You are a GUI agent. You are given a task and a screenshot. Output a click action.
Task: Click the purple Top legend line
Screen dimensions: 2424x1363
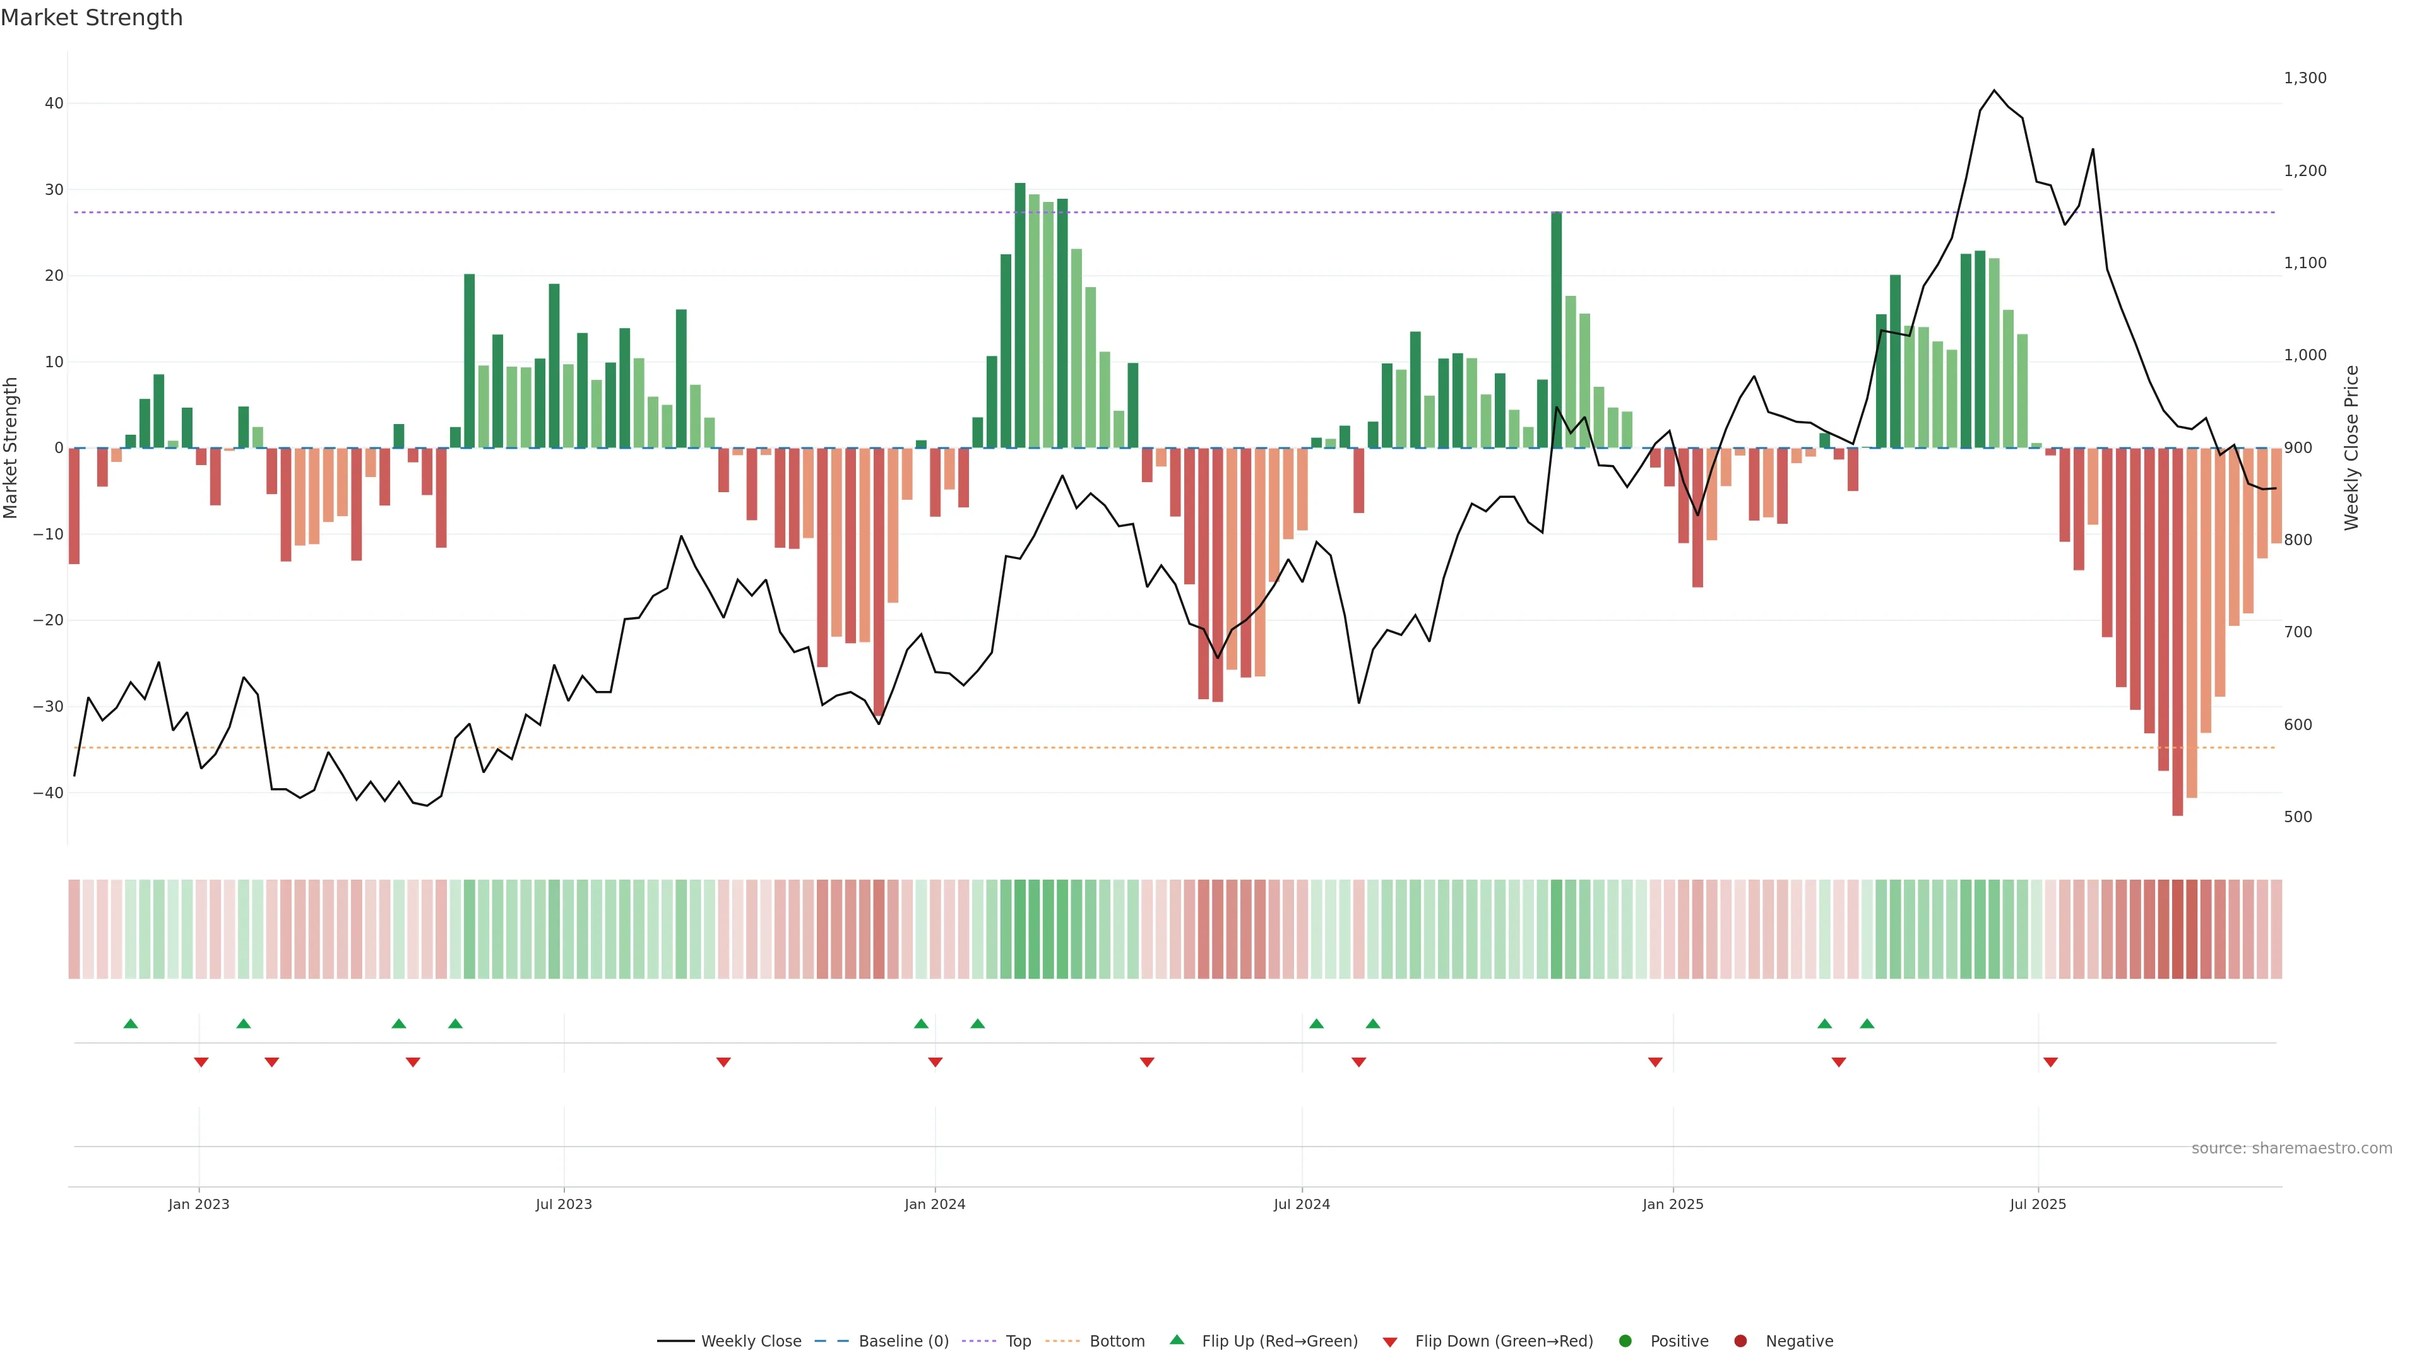tap(980, 1342)
